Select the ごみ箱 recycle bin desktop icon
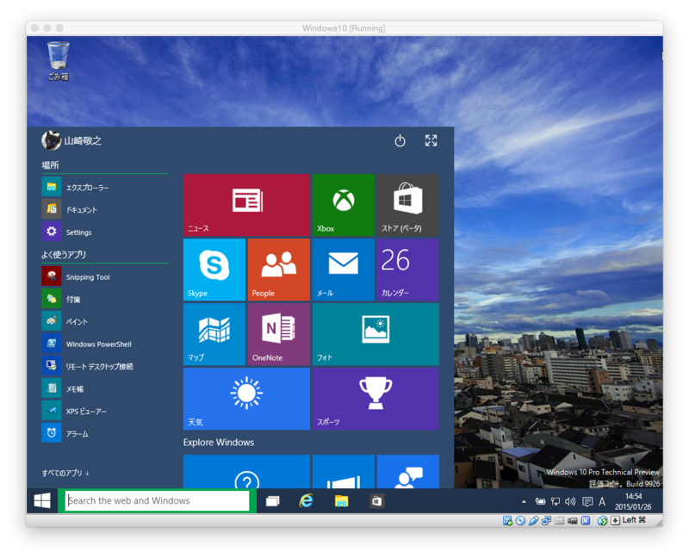This screenshot has width=689, height=558. point(58,61)
